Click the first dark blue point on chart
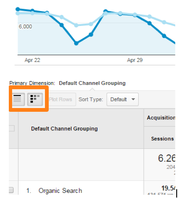 (18, 9)
